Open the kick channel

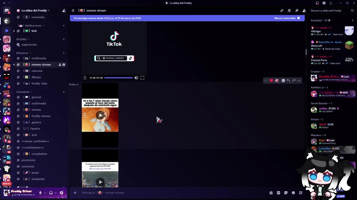[x=40, y=31]
